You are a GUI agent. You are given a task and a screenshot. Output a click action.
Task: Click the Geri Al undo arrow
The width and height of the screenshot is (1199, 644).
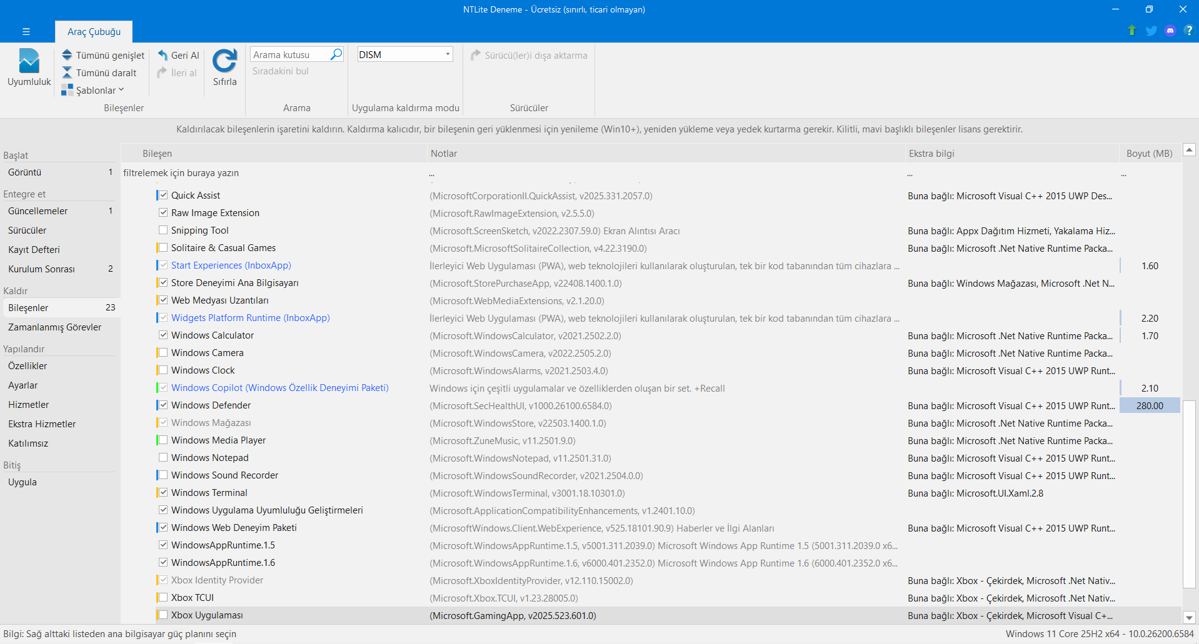click(163, 55)
